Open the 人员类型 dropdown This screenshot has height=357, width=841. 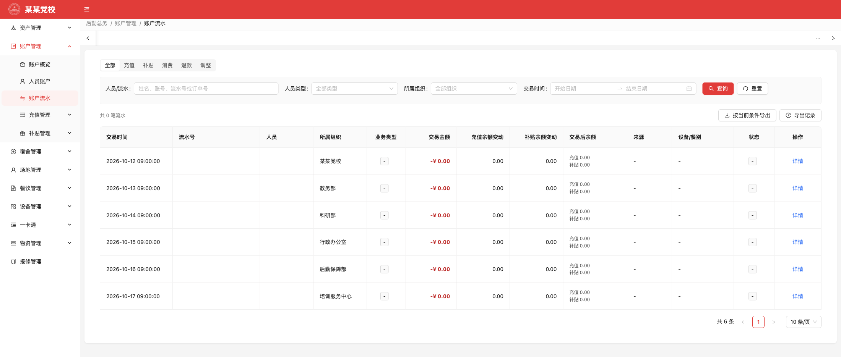pos(354,89)
